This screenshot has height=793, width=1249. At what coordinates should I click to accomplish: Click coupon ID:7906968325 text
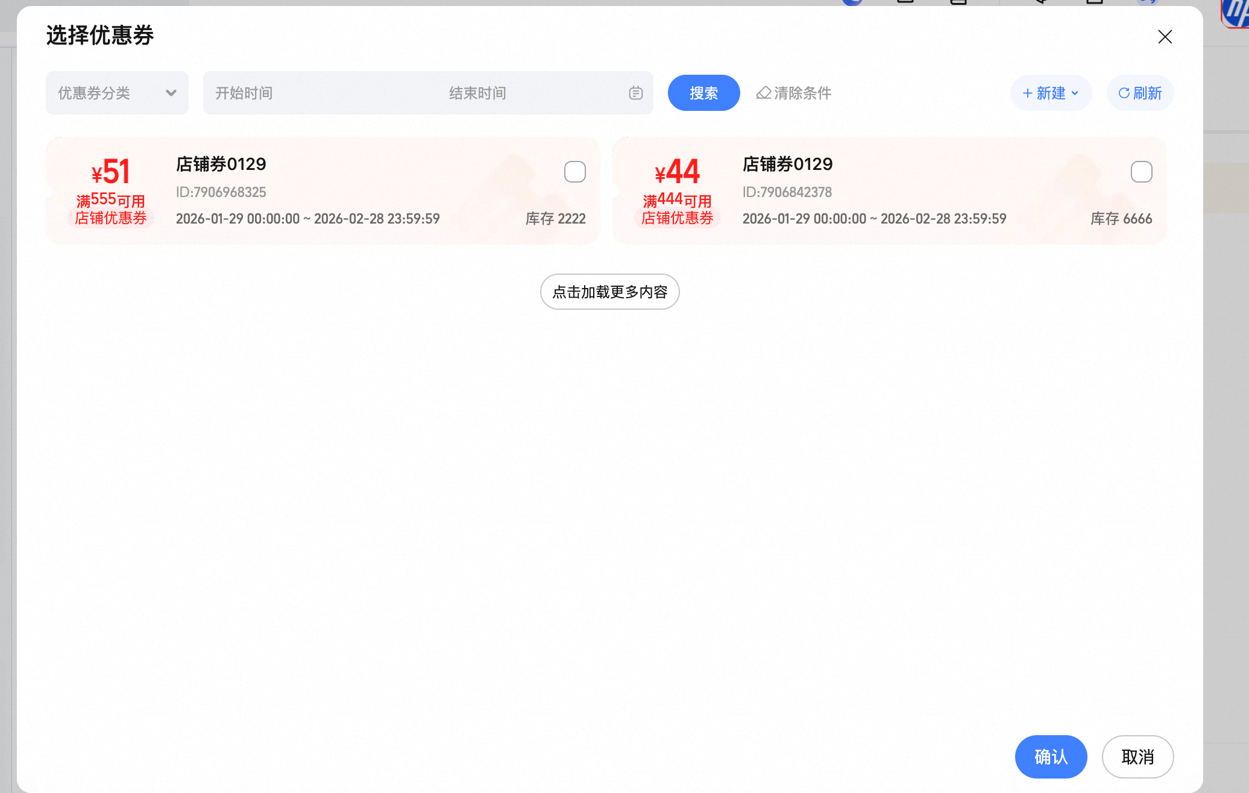pyautogui.click(x=221, y=192)
